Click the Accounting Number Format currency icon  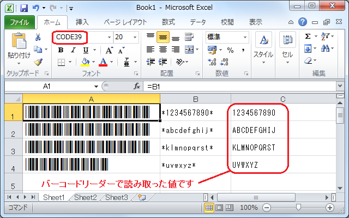212,50
